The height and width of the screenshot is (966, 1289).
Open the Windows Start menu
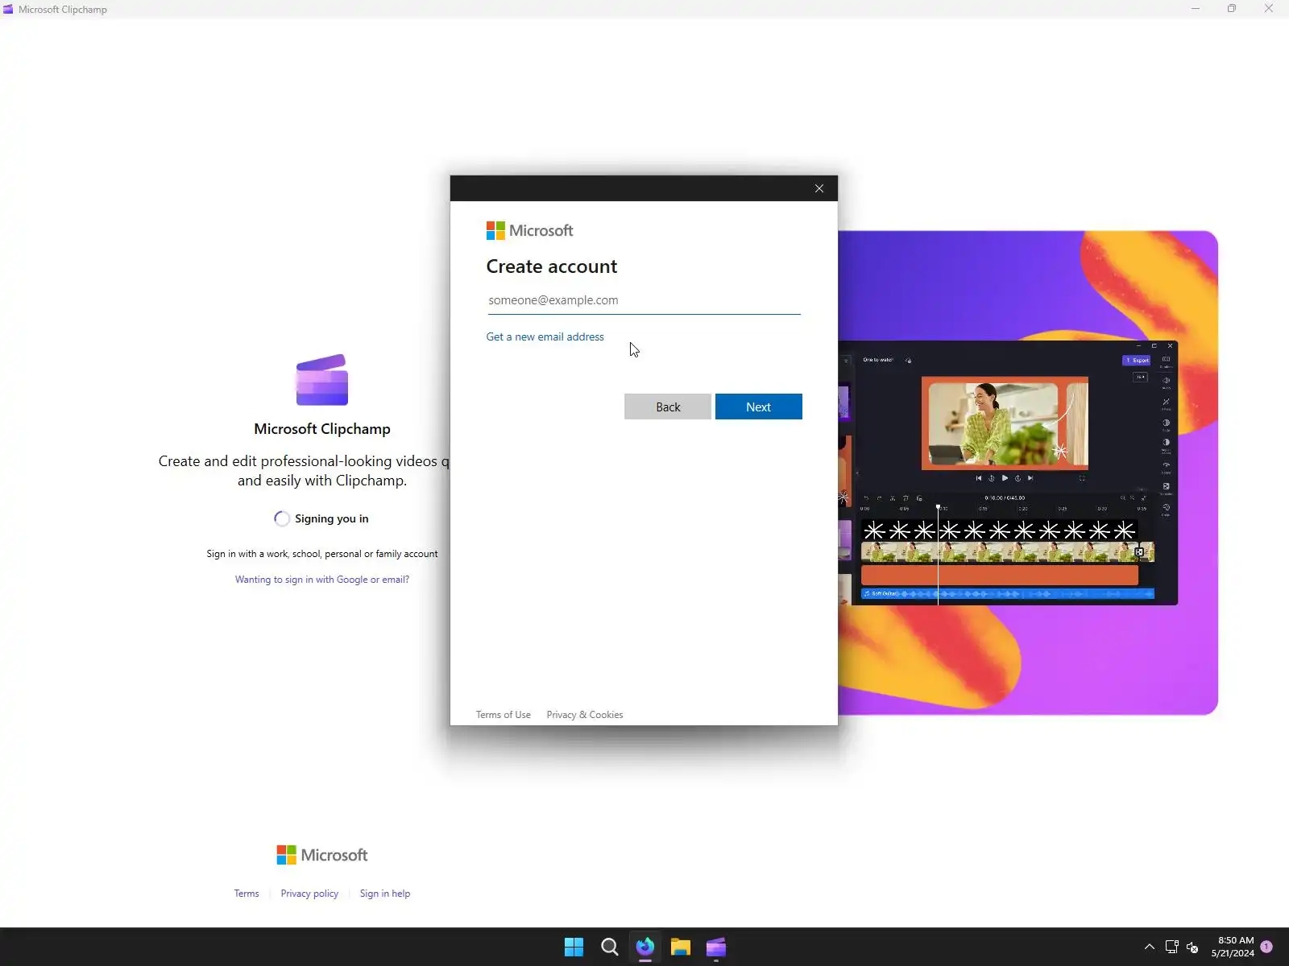574,947
